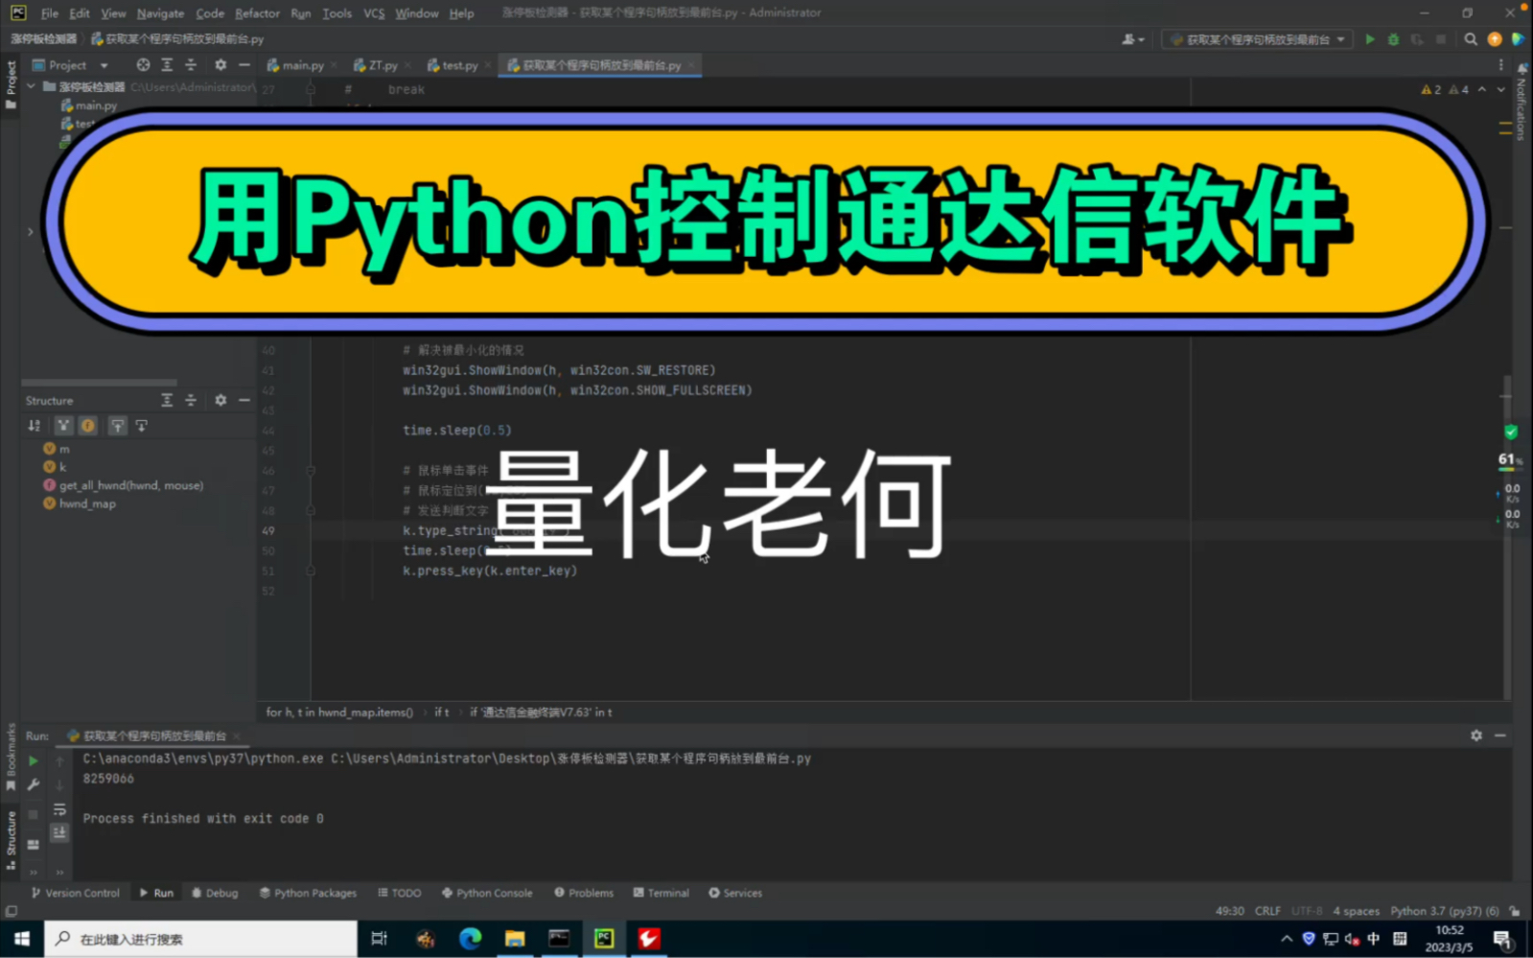
Task: Open Python 3.7 (py37) interpreter selector
Action: [1445, 911]
